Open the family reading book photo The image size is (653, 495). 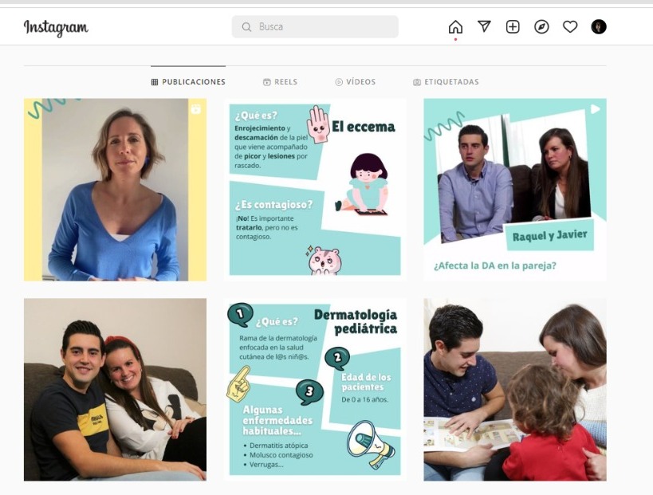point(515,390)
